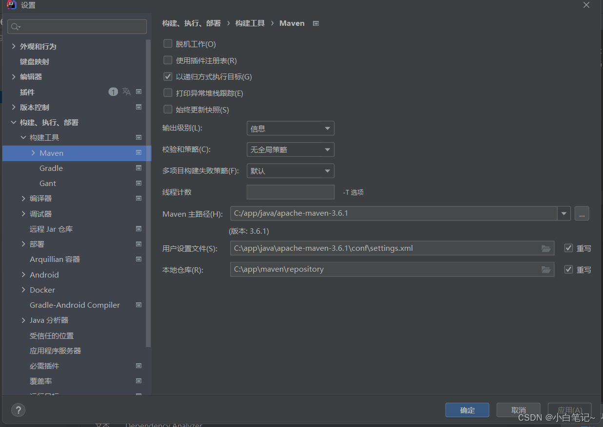Click the settings tree vertical scrollbar
603x427 pixels.
pos(148,193)
